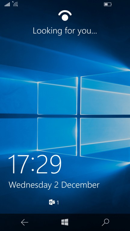Tap the back arrow navigation button
The width and height of the screenshot is (130, 231).
tap(24, 222)
